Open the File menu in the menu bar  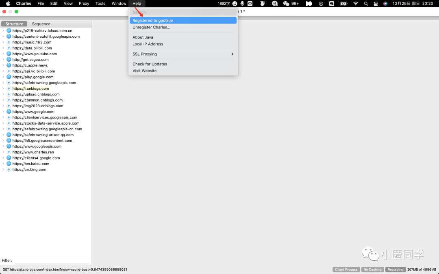(x=41, y=4)
